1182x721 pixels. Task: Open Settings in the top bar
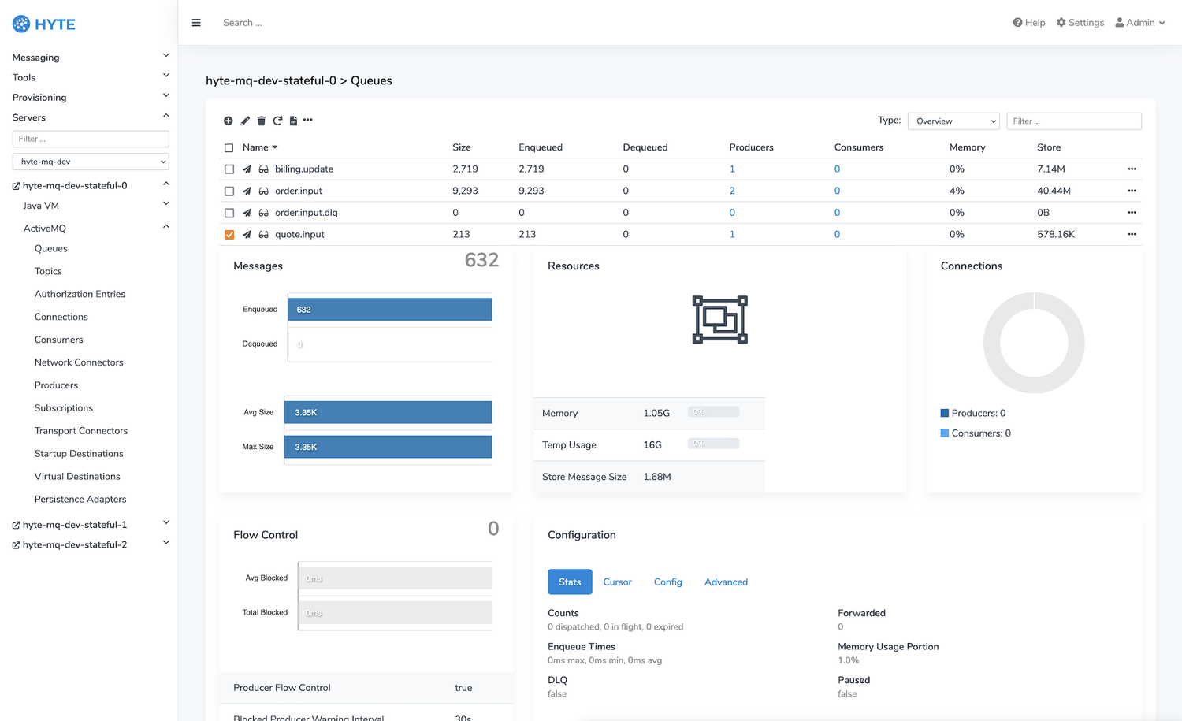pyautogui.click(x=1080, y=23)
